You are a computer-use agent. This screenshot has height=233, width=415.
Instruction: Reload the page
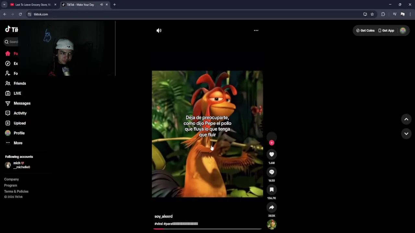(20, 14)
